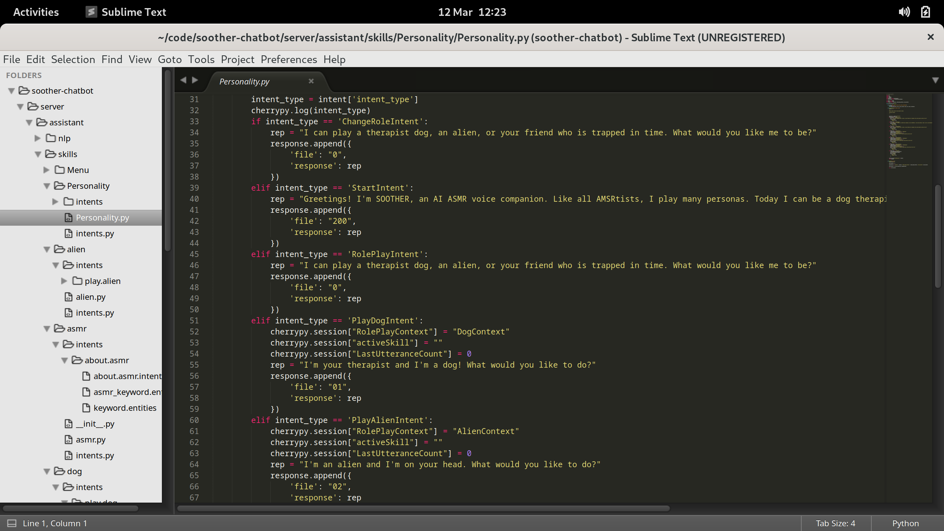The image size is (944, 531).
Task: Expand the Menu folder
Action: pos(46,170)
